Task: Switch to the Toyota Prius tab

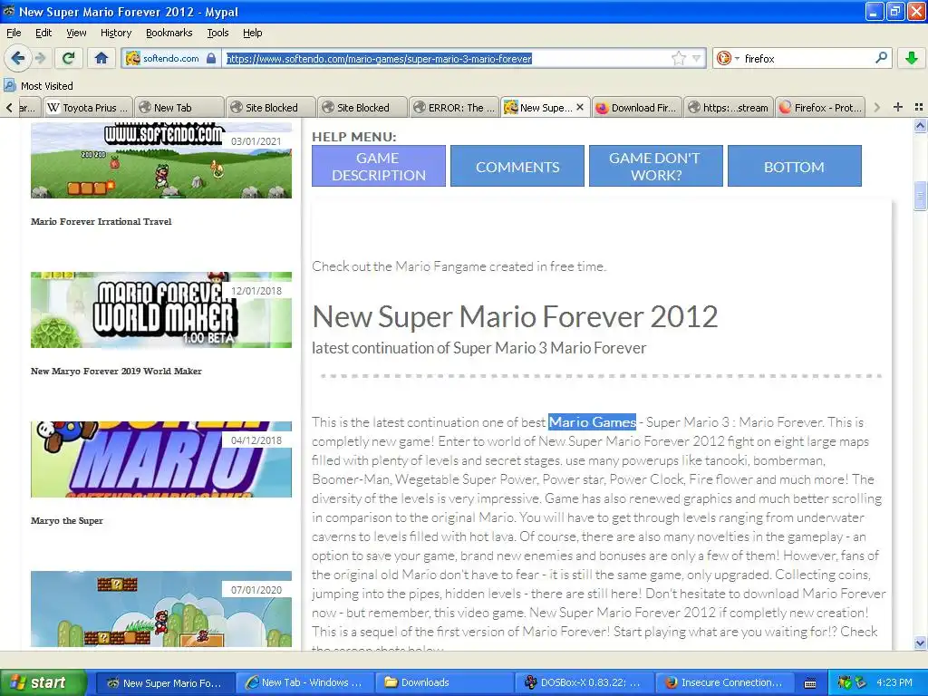Action: 88,108
